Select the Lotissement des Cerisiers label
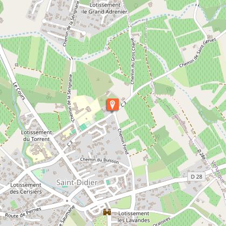Image resolution: width=226 pixels, height=226 pixels. click(26, 188)
